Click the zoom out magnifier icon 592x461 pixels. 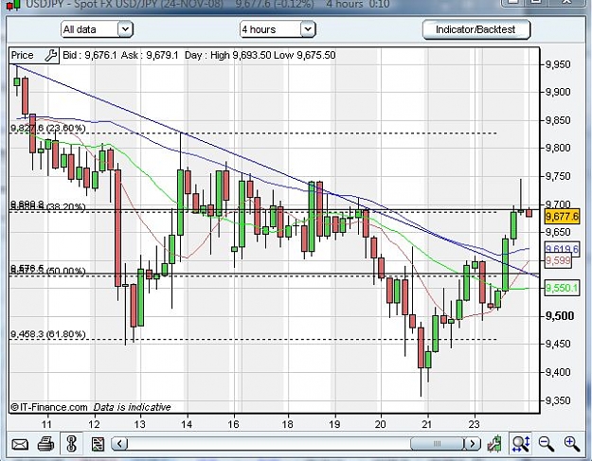click(547, 444)
